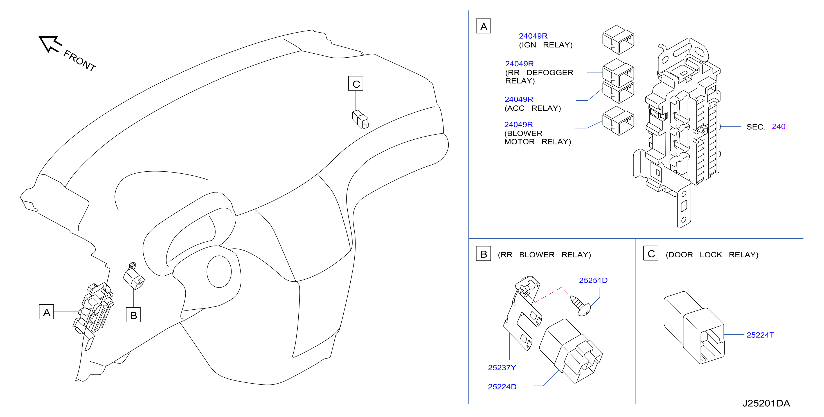Click the RR blower relay 25224D drawing
Viewport: 824px width, 417px height.
[x=571, y=351]
